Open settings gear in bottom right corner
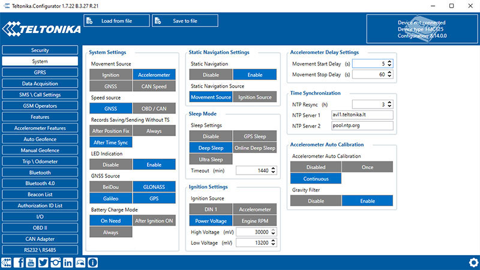Viewport: 480px width, 270px height. click(473, 262)
